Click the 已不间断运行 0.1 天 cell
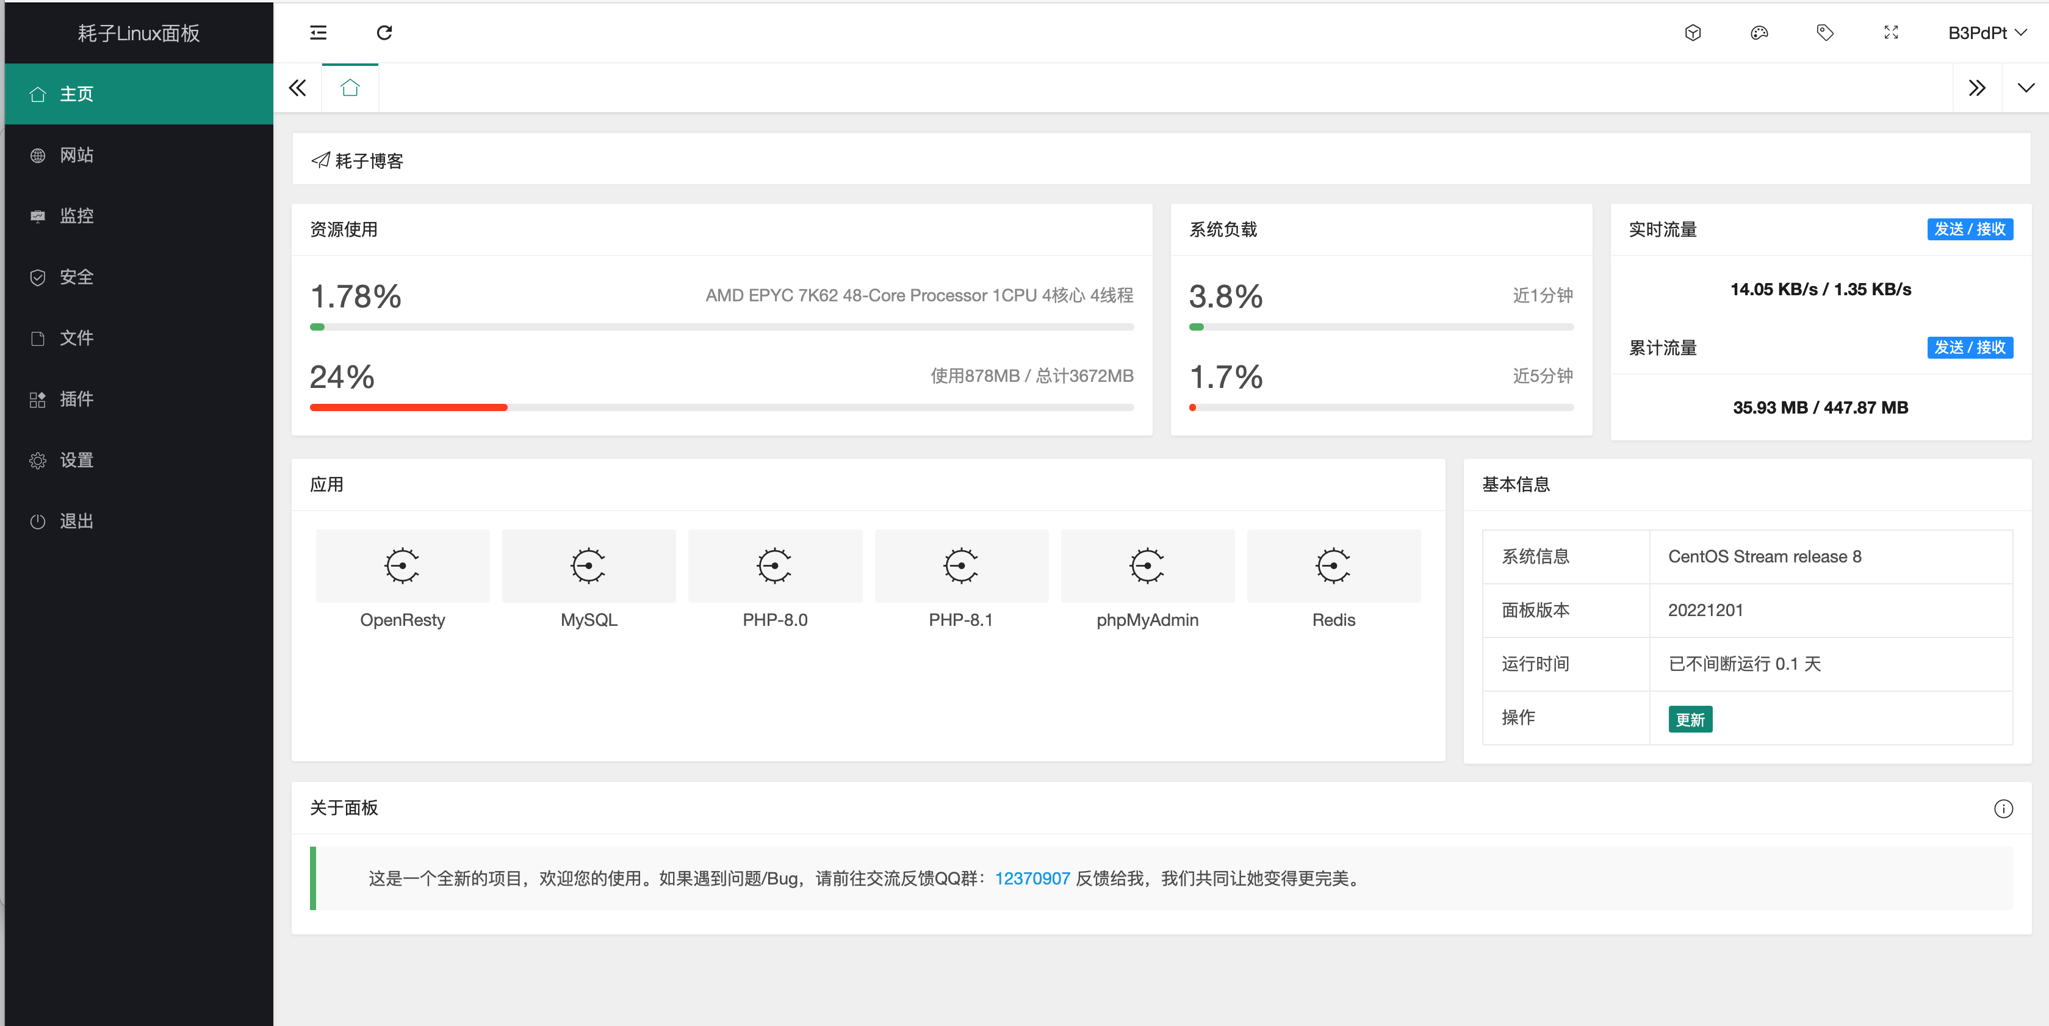Screen dimensions: 2049x1026 click(x=1831, y=664)
